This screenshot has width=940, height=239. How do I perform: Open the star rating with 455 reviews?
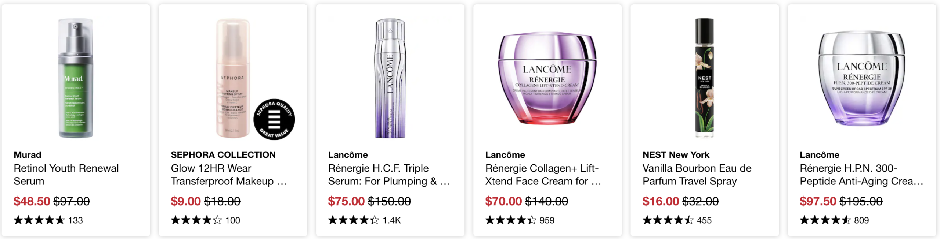(x=677, y=220)
